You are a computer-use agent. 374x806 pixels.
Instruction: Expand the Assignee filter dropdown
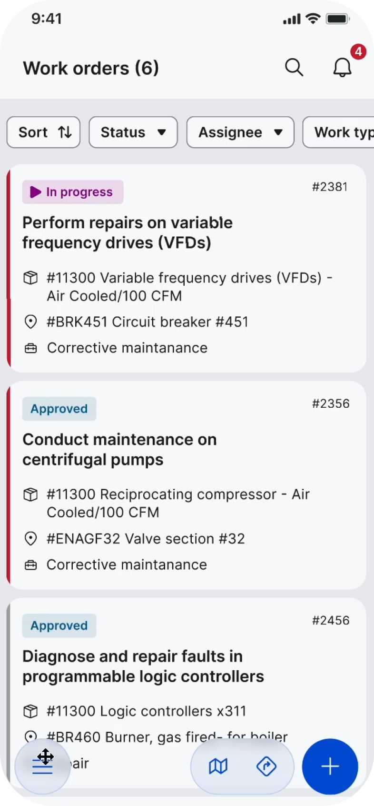coord(240,132)
